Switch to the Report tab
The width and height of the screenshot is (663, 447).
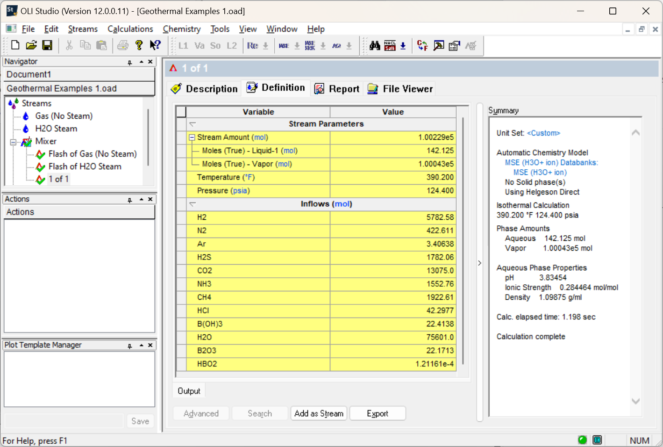337,89
